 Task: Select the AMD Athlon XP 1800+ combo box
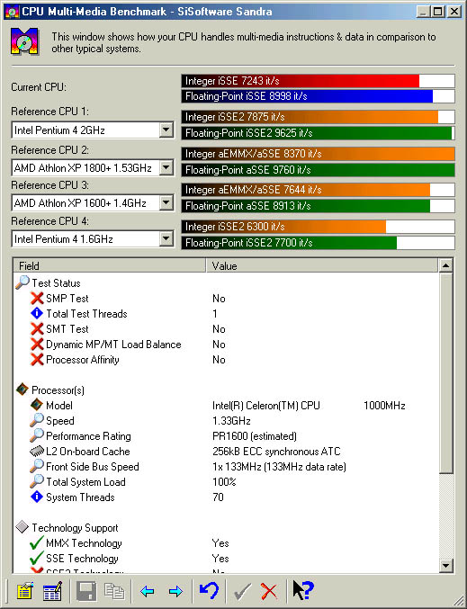[x=93, y=168]
